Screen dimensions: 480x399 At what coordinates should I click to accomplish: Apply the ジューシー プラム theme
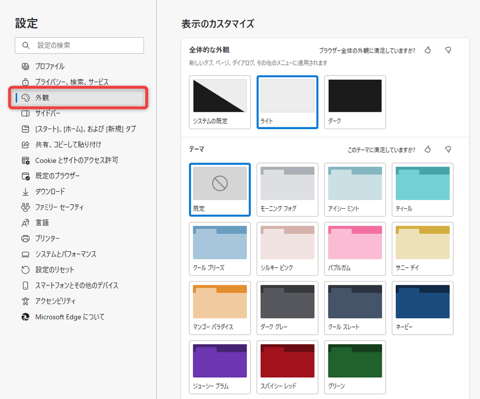click(x=220, y=367)
